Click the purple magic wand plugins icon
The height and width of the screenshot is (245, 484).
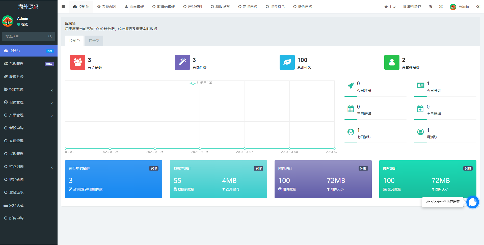coord(182,62)
